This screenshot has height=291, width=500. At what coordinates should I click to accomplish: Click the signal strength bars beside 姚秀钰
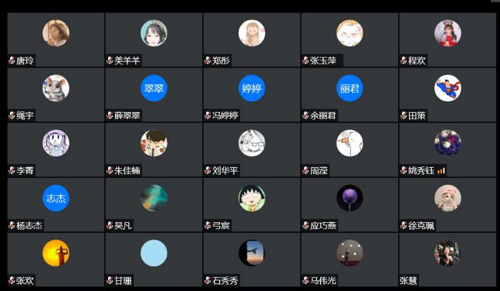coord(441,171)
